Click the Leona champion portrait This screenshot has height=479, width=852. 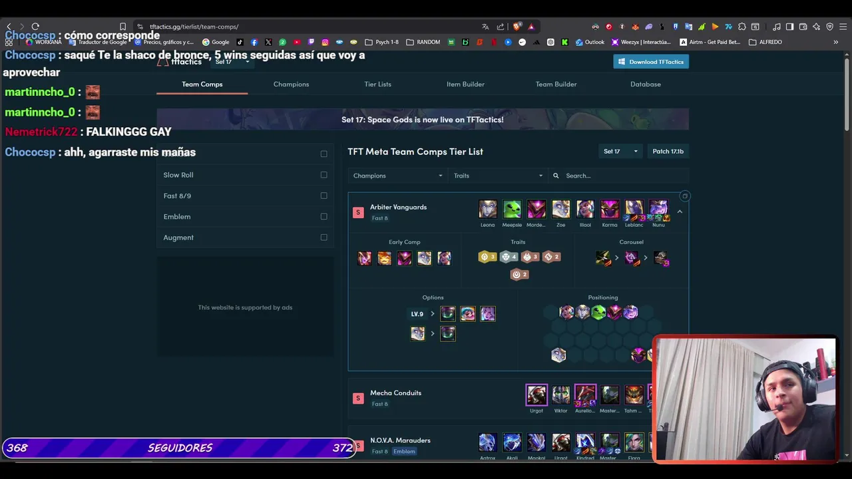(488, 209)
